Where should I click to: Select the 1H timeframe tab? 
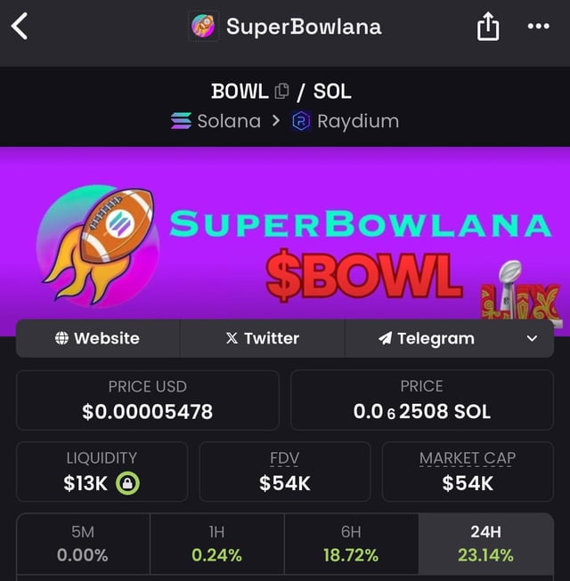[x=216, y=544]
